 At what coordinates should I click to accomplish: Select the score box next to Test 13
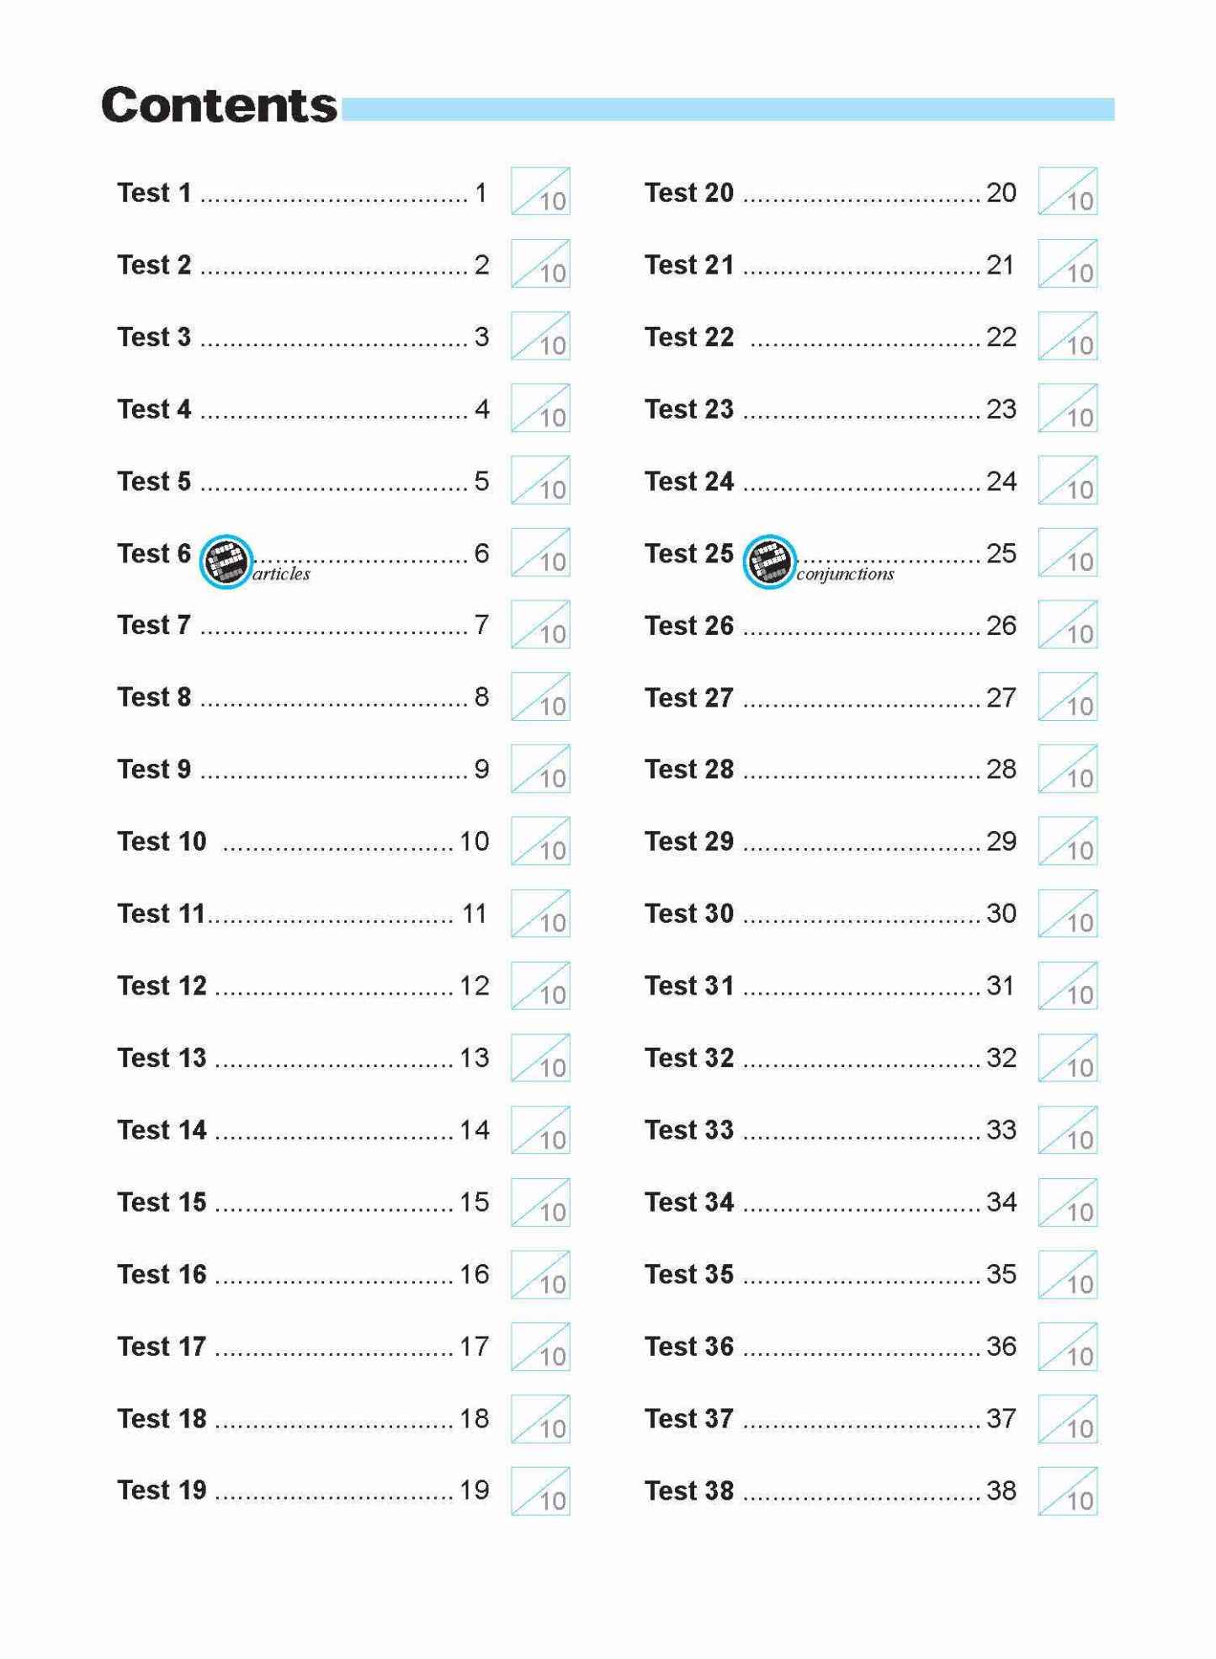point(540,1058)
